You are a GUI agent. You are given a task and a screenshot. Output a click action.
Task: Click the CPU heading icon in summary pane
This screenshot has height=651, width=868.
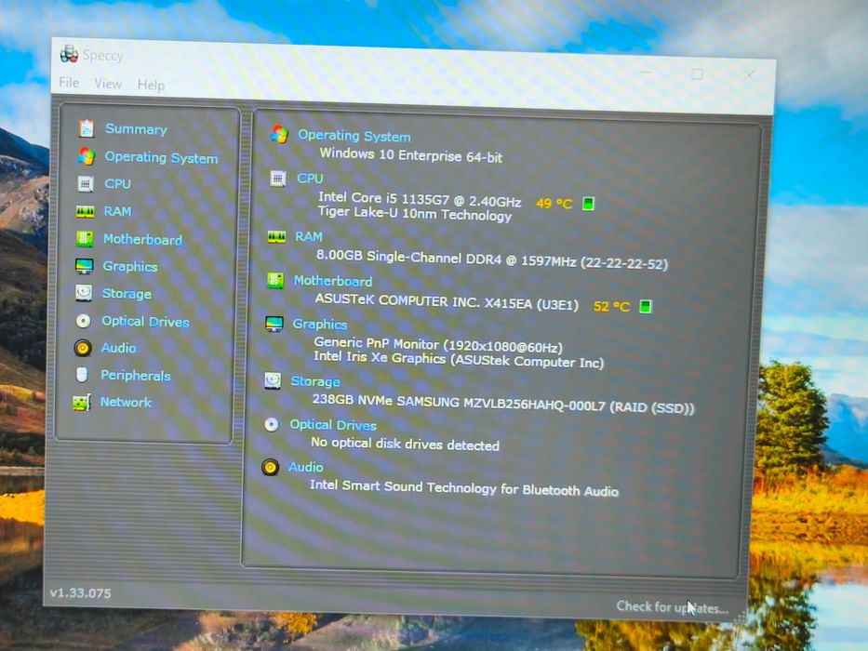click(278, 179)
